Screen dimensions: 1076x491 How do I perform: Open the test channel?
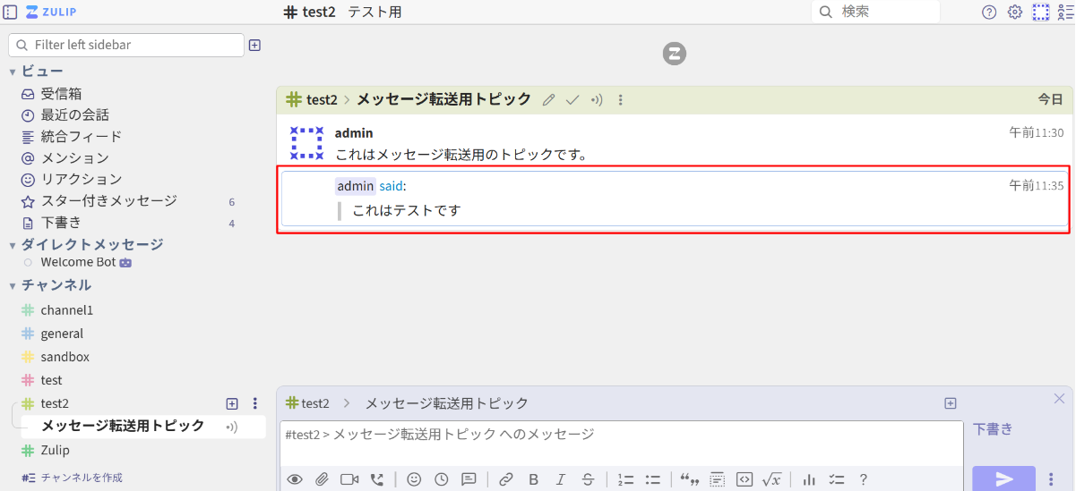coord(51,380)
